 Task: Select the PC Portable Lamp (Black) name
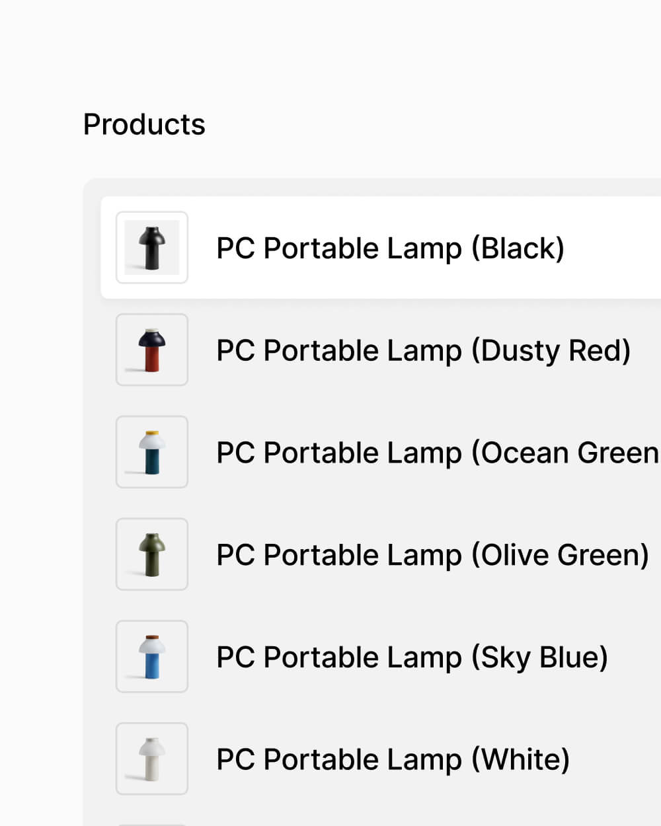click(390, 248)
